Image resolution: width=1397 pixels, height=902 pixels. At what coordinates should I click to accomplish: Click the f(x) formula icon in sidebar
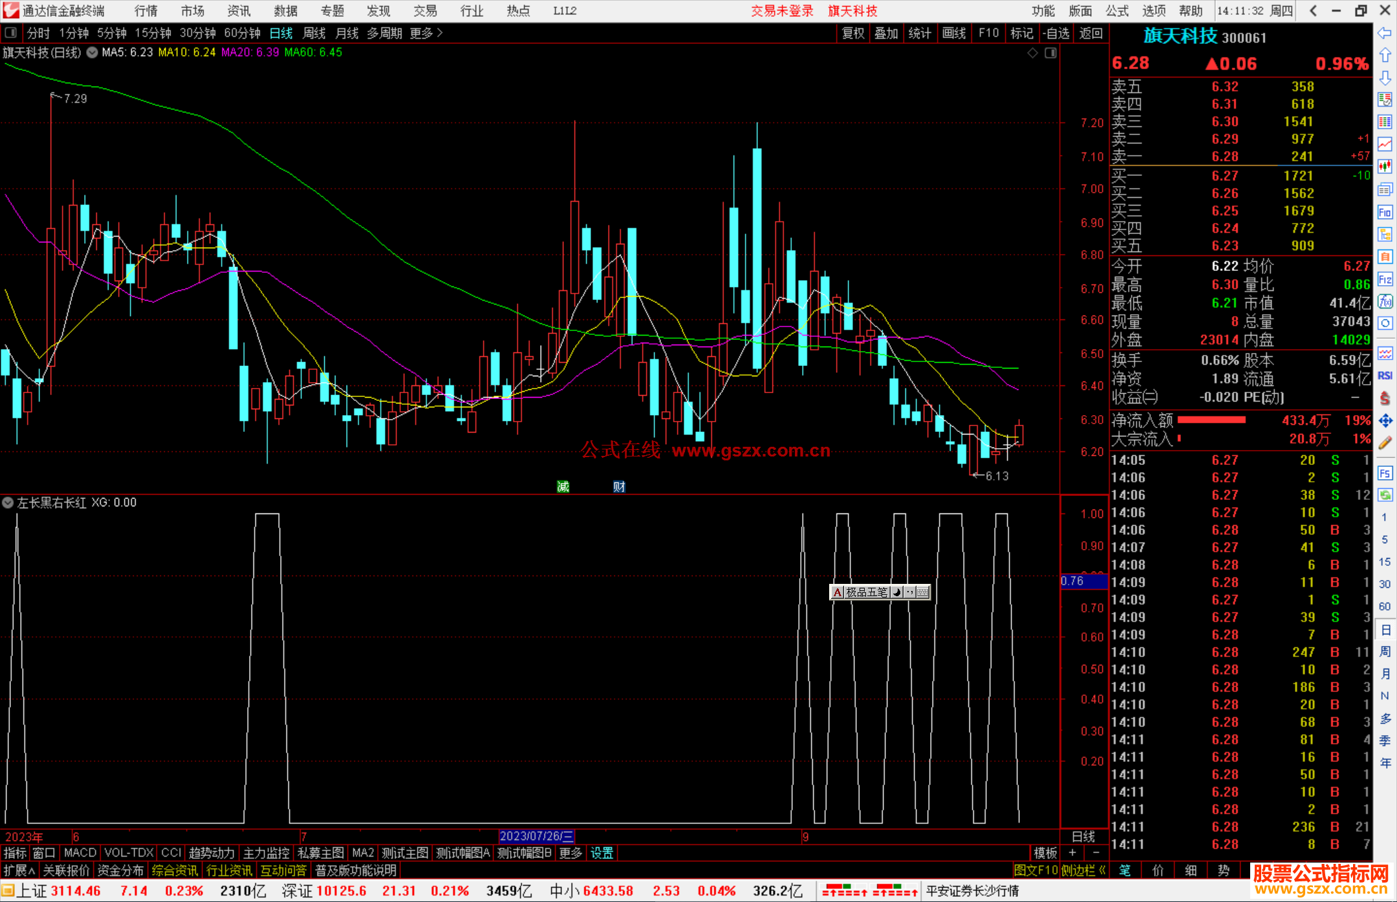(1385, 301)
